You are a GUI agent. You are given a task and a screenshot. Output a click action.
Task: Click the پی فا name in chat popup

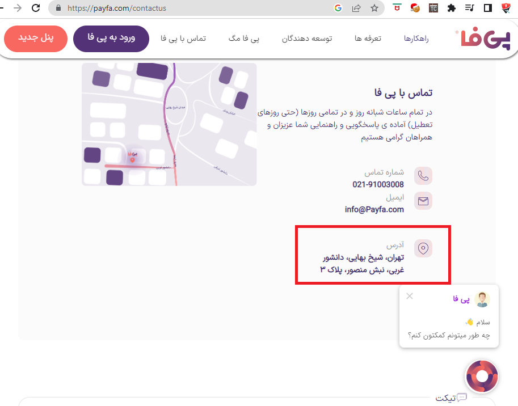(x=461, y=299)
